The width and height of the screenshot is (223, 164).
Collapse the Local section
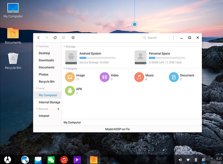[37, 88]
